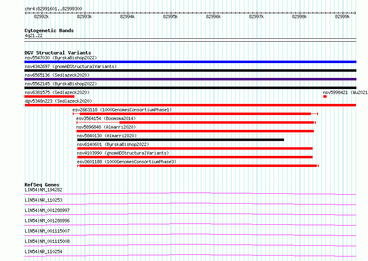Click the purple nsv6565136 variant bar

pyautogui.click(x=190, y=79)
